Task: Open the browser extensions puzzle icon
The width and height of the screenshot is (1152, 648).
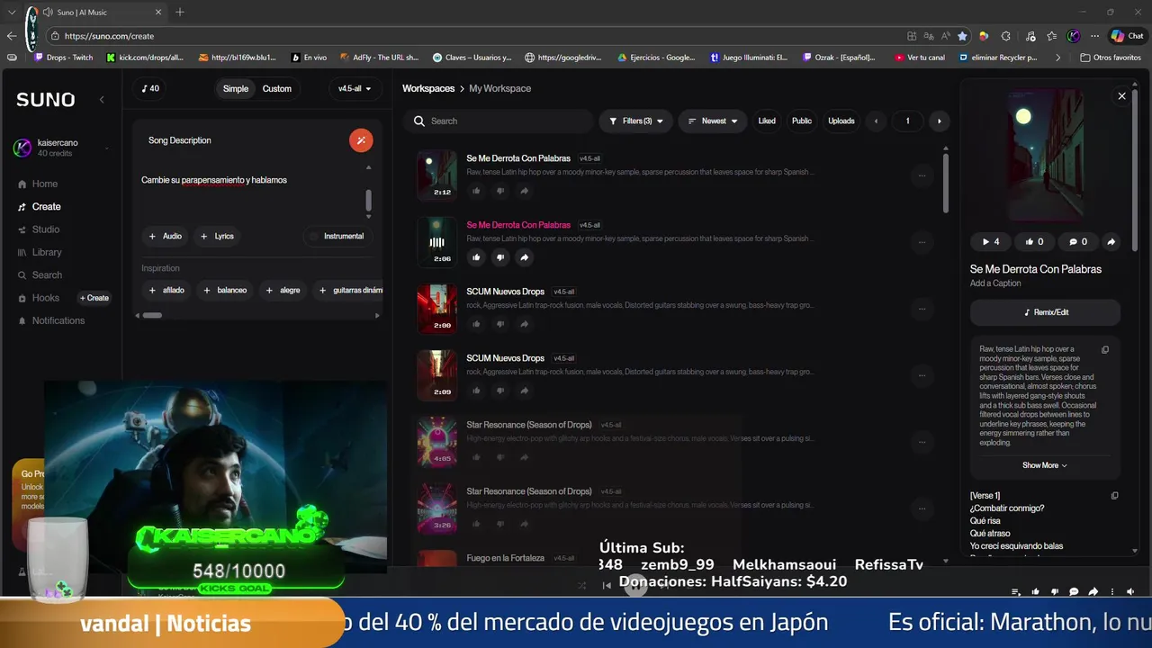Action: pos(1005,36)
